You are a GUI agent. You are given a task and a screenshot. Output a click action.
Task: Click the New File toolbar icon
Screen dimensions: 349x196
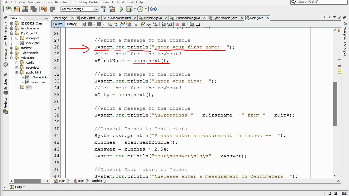point(8,9)
